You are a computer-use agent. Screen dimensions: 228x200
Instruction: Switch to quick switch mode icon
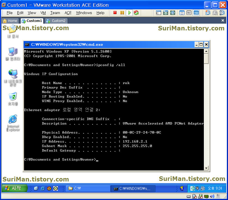(x=165, y=13)
